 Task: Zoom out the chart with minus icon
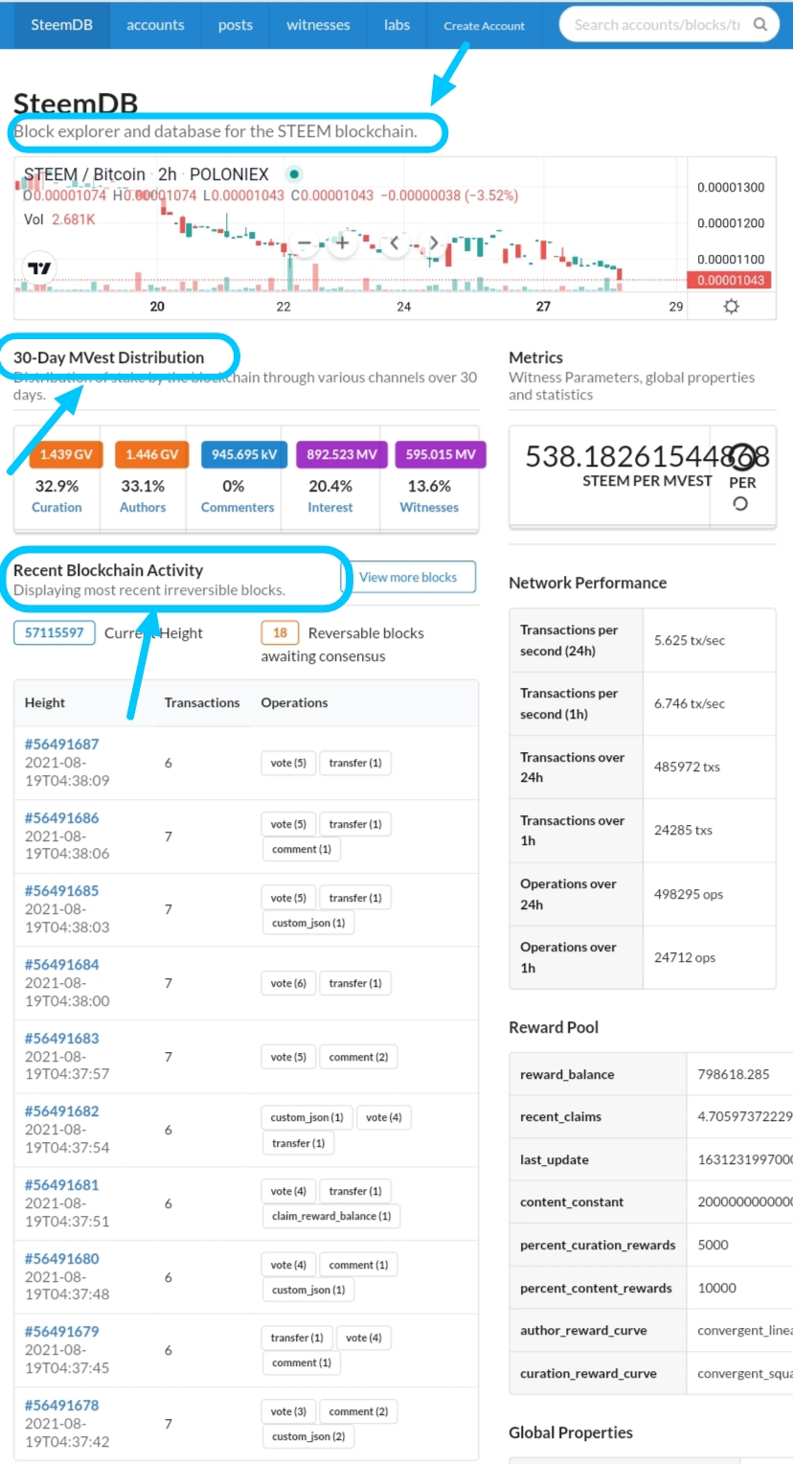coord(305,243)
